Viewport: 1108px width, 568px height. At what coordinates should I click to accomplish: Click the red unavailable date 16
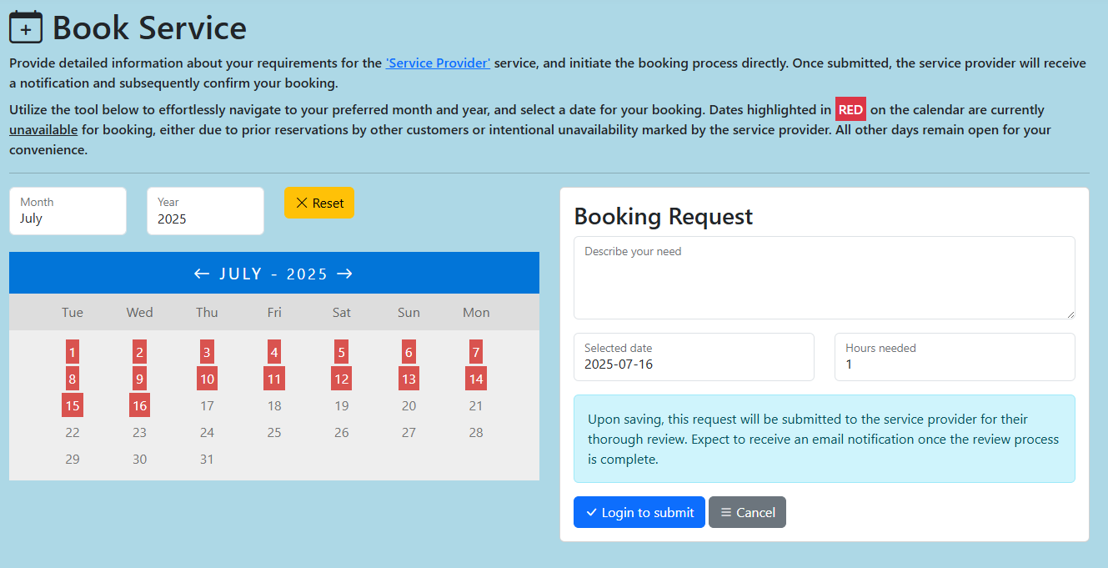tap(139, 406)
